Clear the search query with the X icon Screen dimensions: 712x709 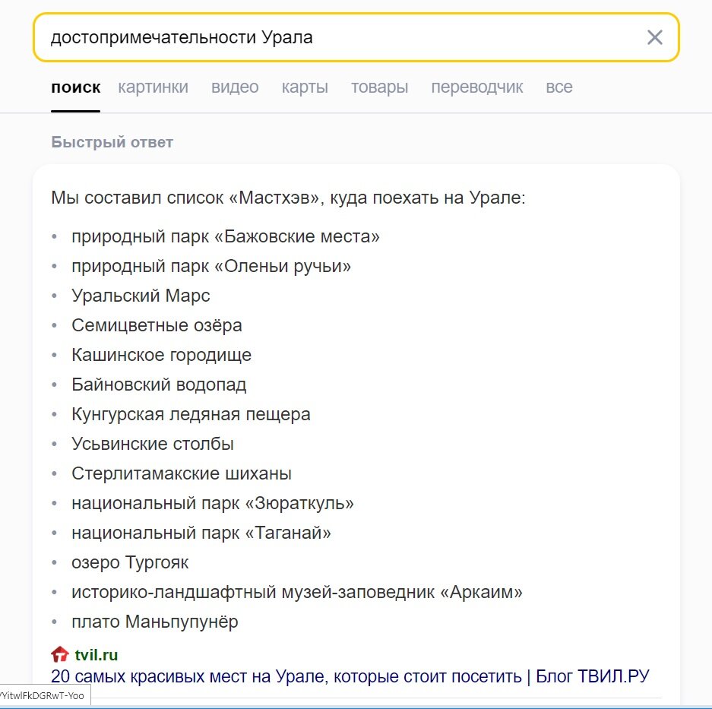pos(654,36)
